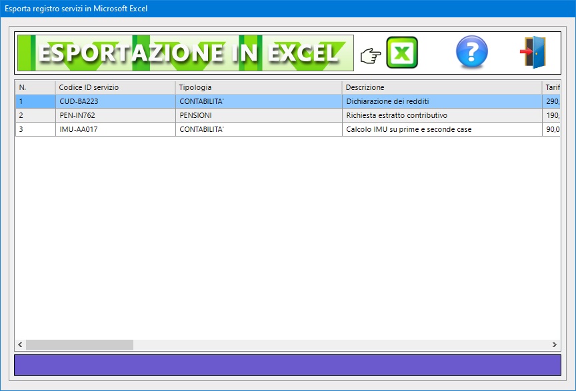
Task: Click the horizontal scrollbar thumb
Action: click(x=79, y=345)
